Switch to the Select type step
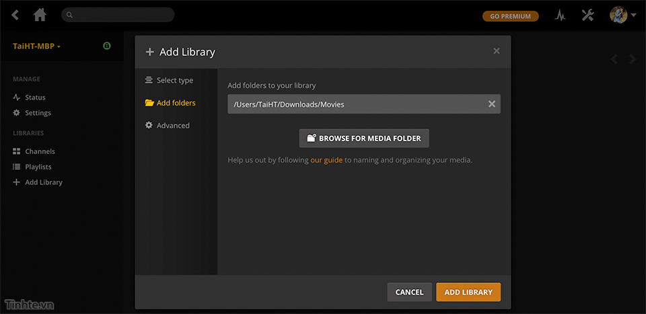 (x=174, y=81)
